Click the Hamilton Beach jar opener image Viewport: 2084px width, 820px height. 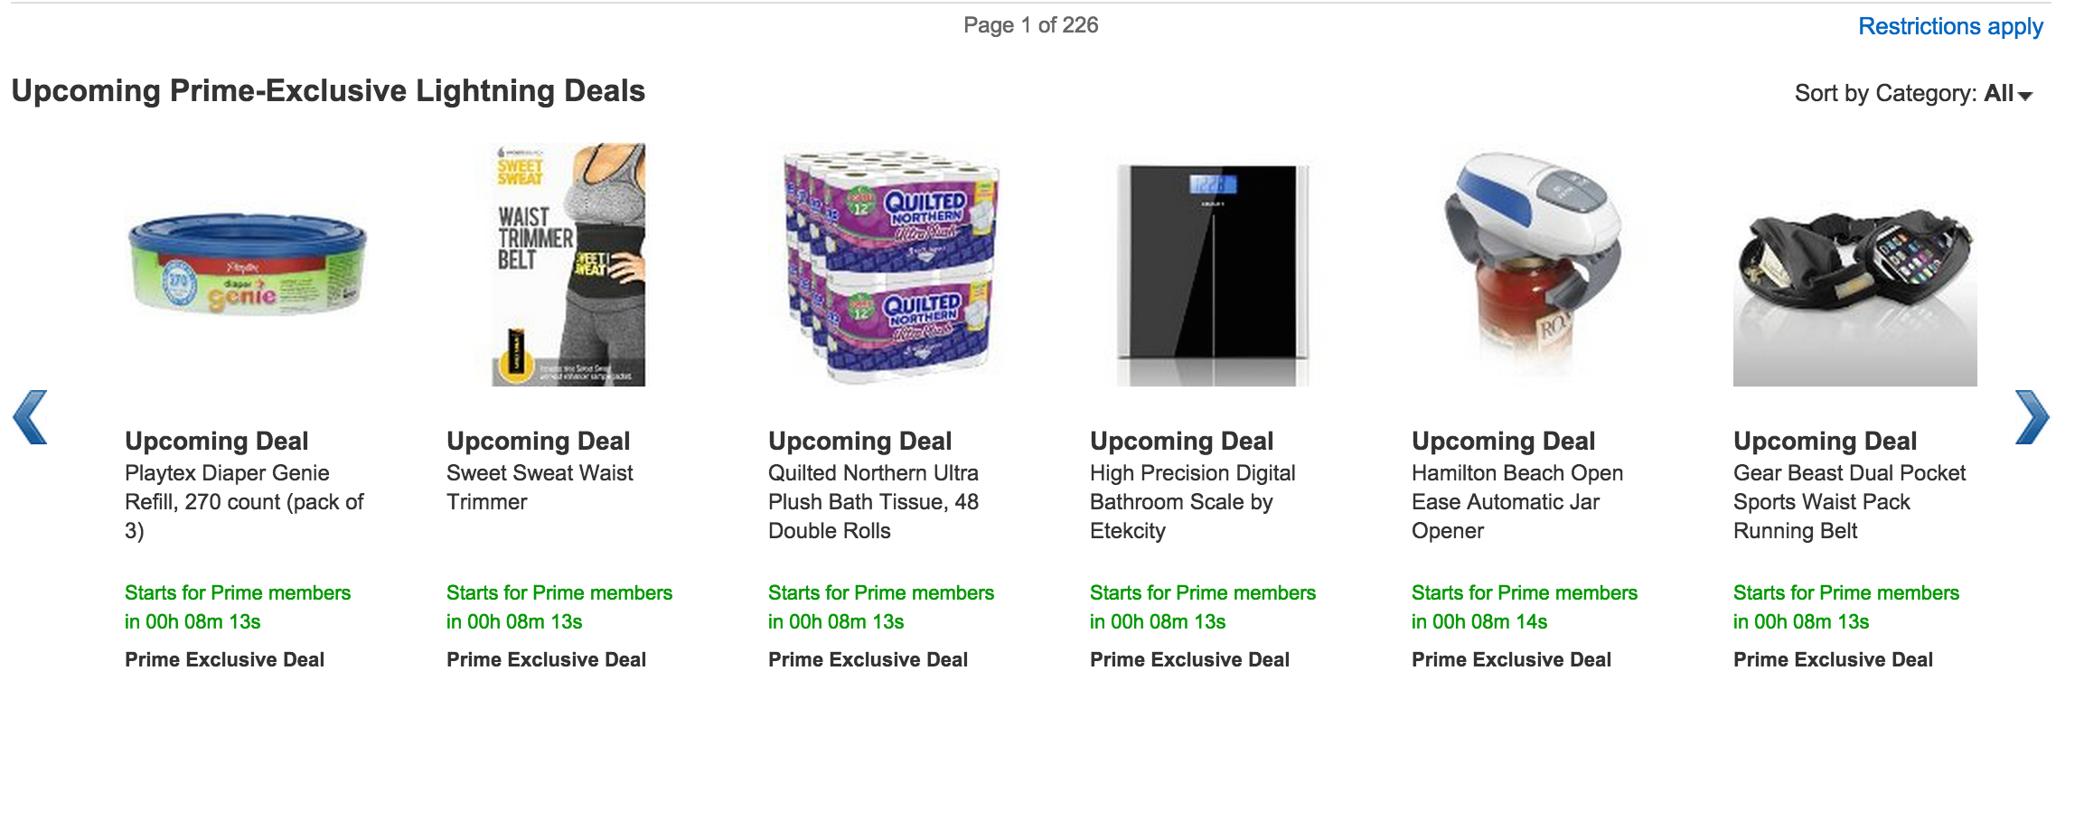1534,265
